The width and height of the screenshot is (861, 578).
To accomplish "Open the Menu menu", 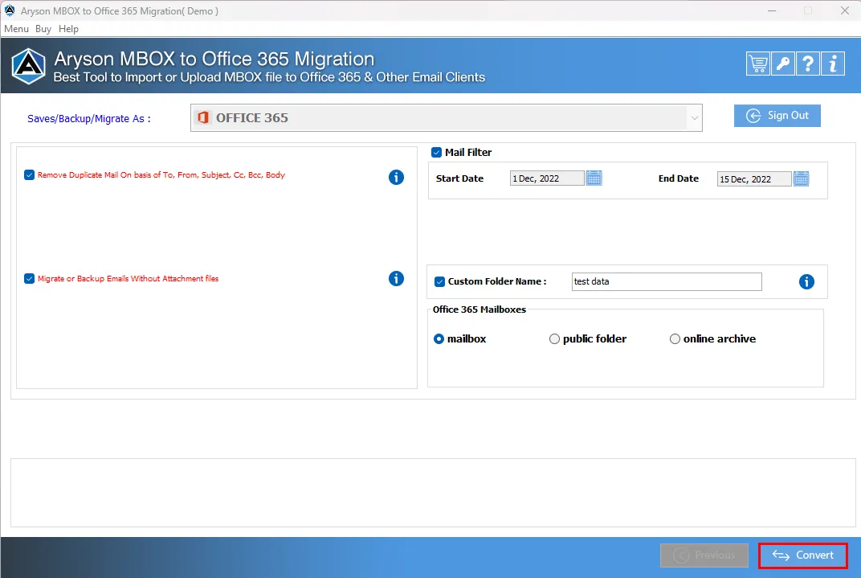I will (x=17, y=29).
